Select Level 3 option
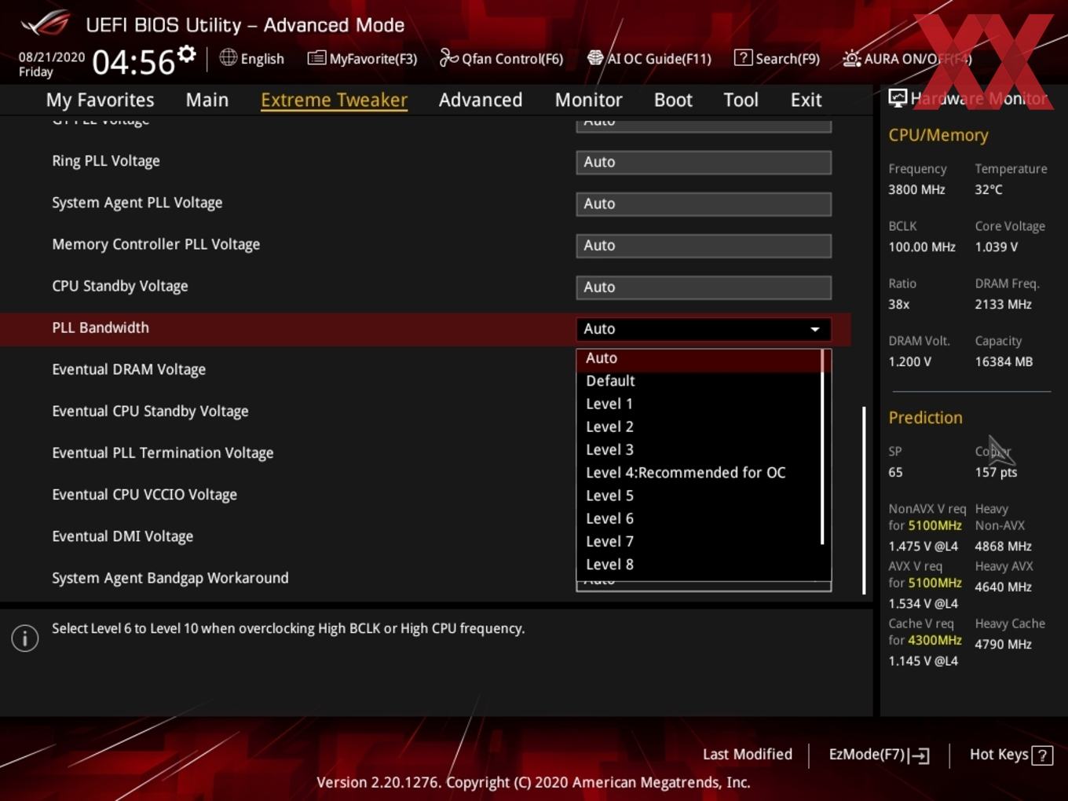This screenshot has height=801, width=1068. pyautogui.click(x=699, y=450)
